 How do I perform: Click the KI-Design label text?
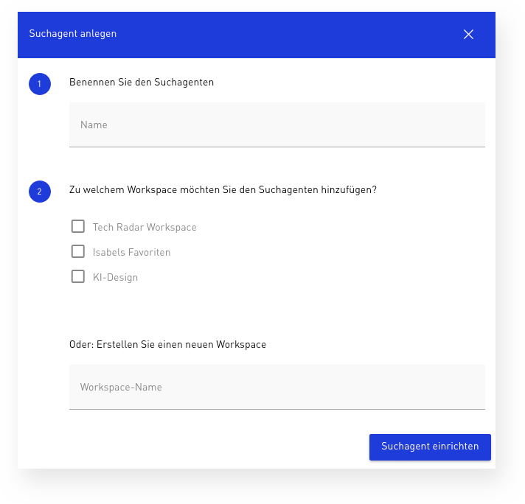[115, 278]
